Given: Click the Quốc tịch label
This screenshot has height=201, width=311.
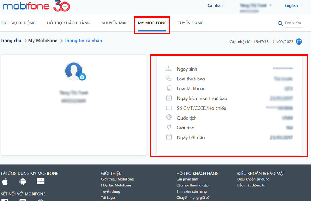Looking at the screenshot, I should tap(187, 118).
